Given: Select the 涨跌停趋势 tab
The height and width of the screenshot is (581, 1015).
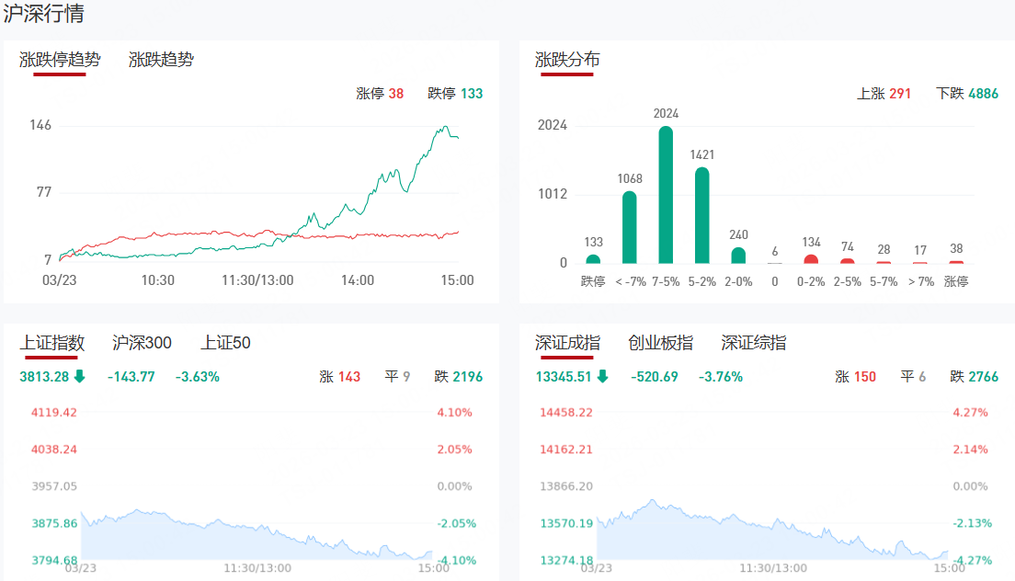Looking at the screenshot, I should pyautogui.click(x=60, y=60).
